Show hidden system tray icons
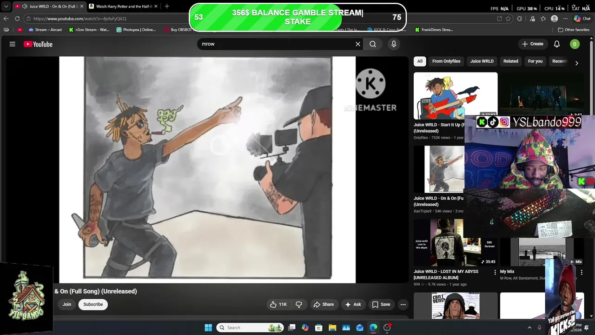 pyautogui.click(x=529, y=328)
